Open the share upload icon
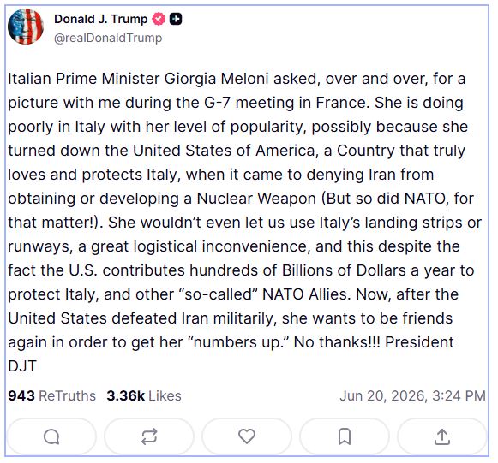 442,436
